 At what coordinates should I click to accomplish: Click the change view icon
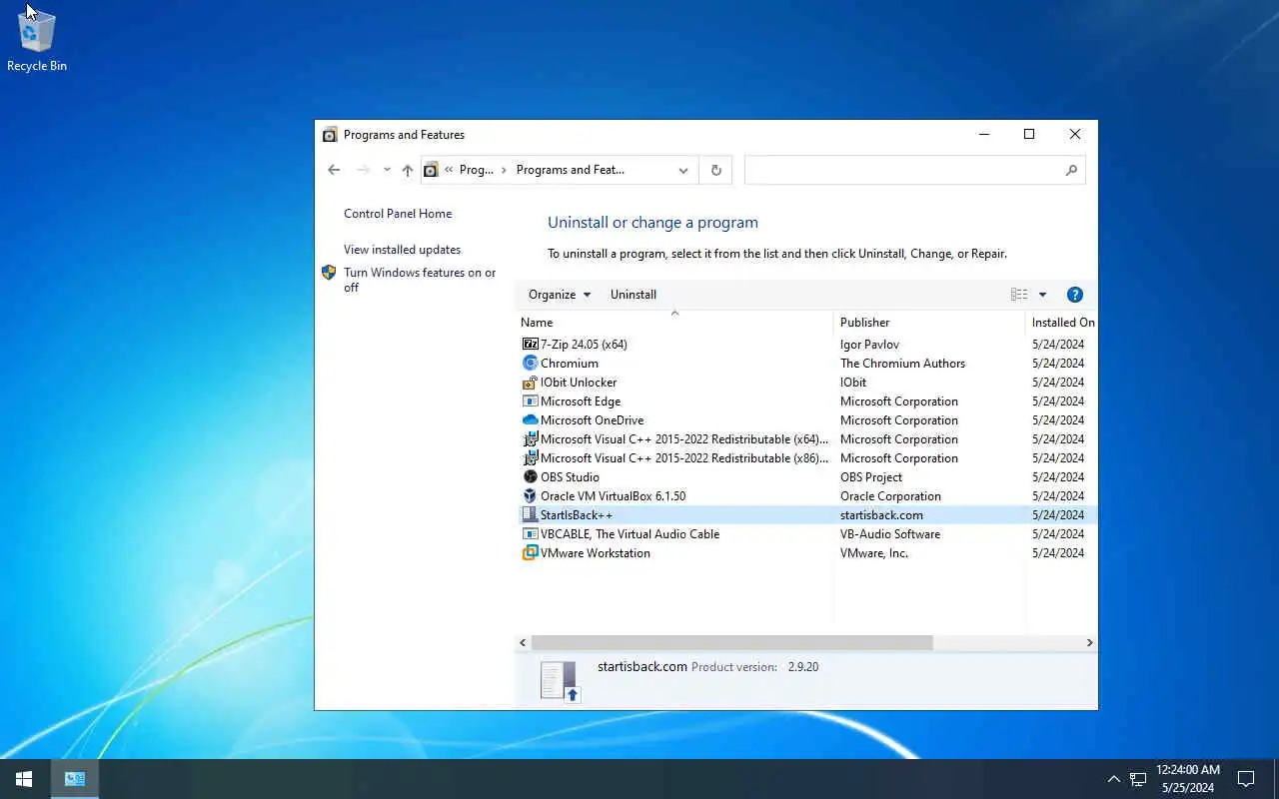(x=1019, y=295)
